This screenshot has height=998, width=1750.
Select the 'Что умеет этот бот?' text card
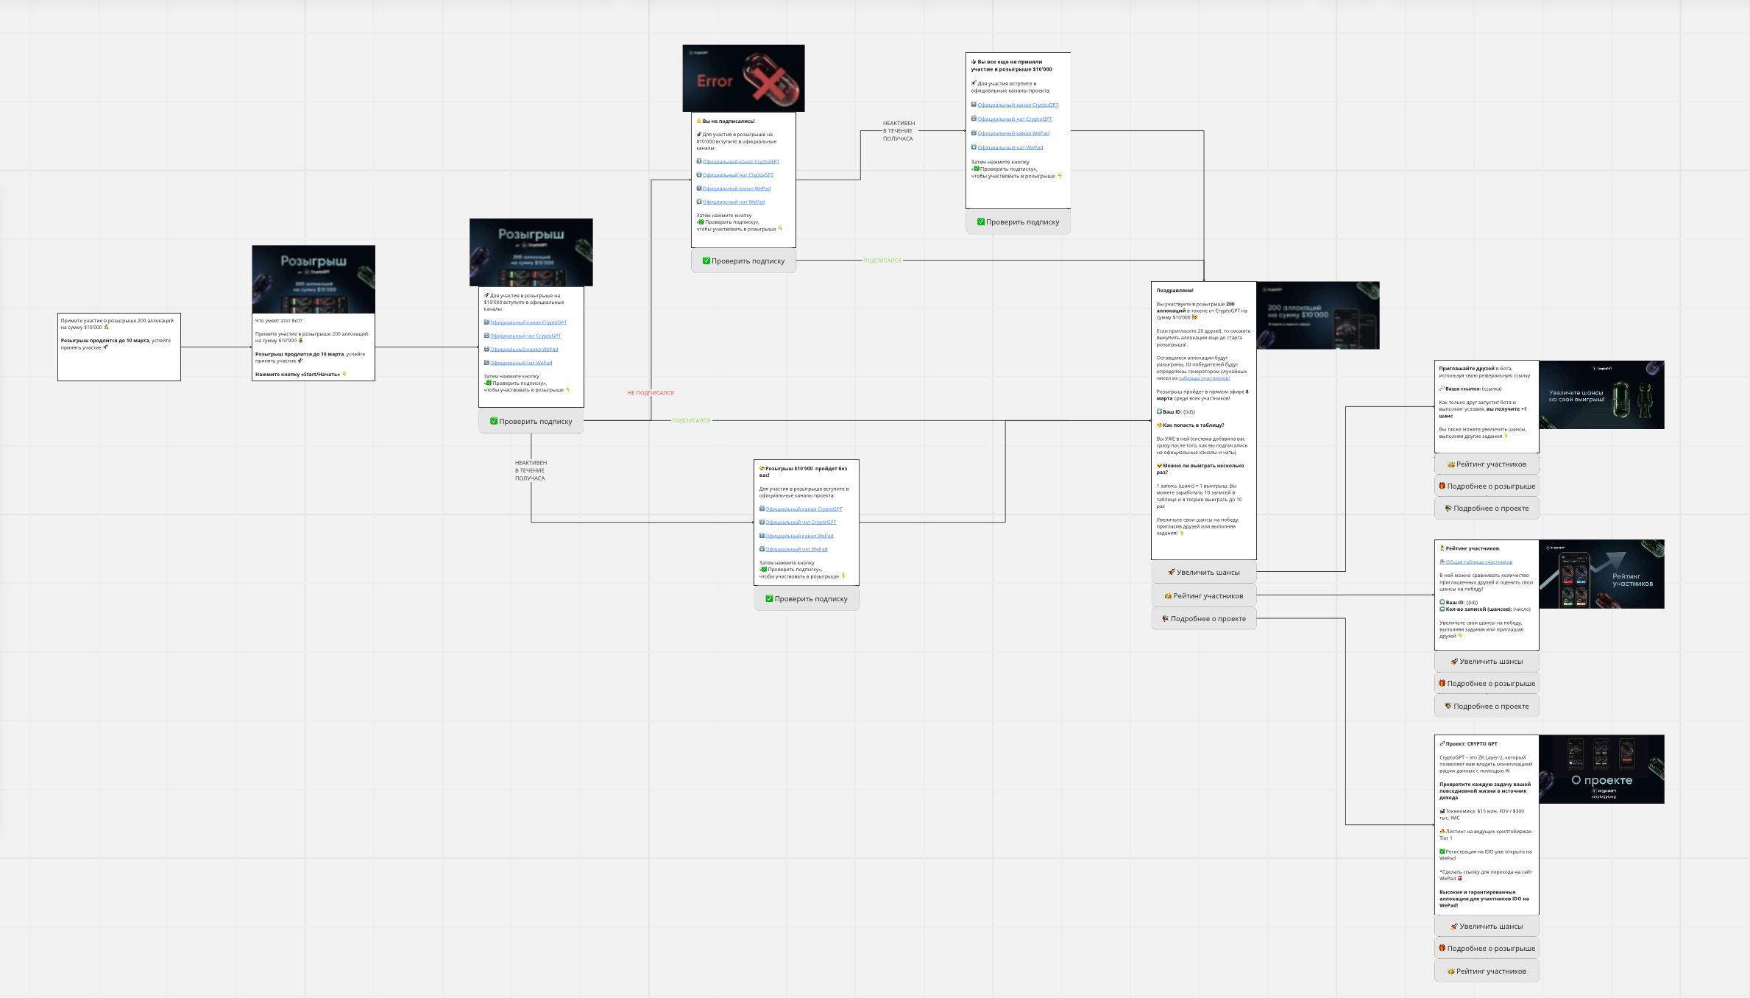pyautogui.click(x=313, y=347)
